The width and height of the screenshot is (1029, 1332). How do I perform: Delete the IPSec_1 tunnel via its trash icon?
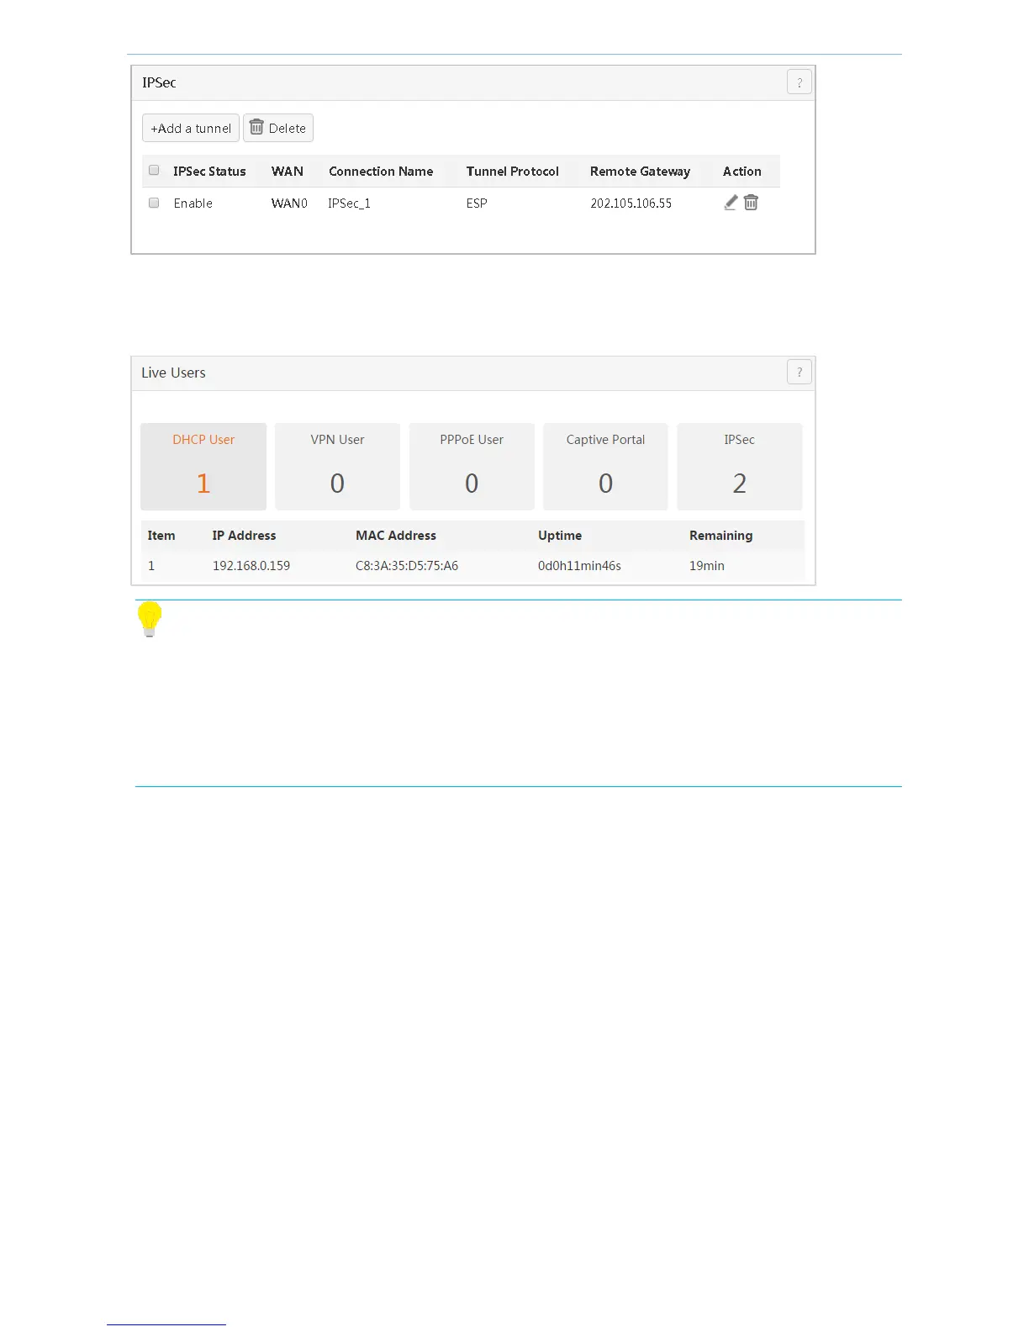751,203
